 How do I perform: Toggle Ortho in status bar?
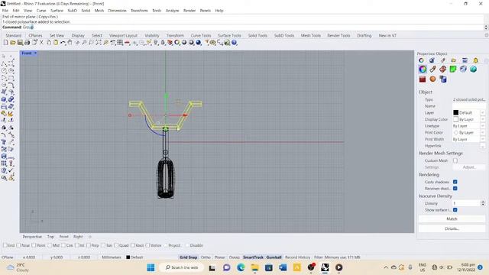tap(206, 257)
